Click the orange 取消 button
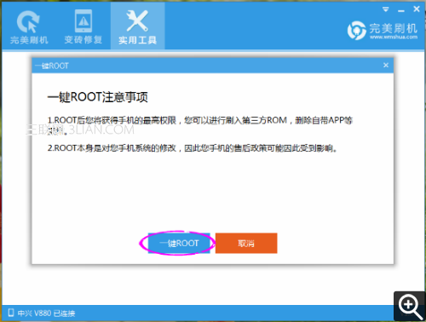 click(x=246, y=243)
